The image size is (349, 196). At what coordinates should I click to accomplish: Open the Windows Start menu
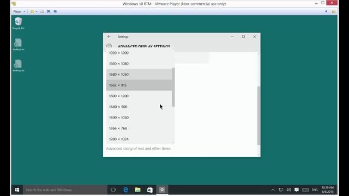tap(17, 190)
